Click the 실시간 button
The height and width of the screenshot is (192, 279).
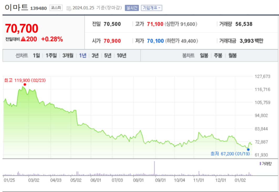pyautogui.click(x=132, y=8)
